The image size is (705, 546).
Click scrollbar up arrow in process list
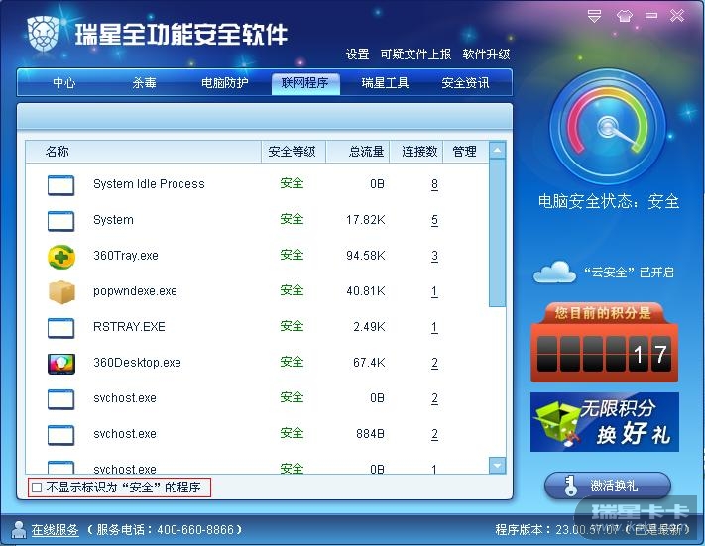tap(498, 150)
